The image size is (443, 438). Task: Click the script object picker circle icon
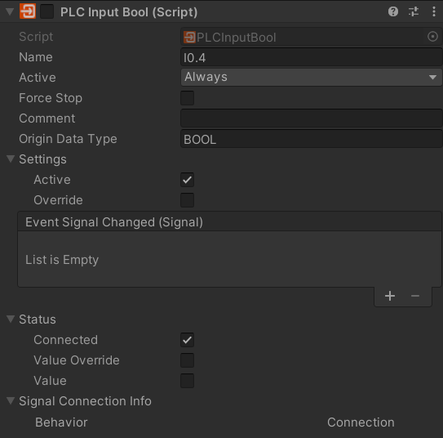[432, 37]
